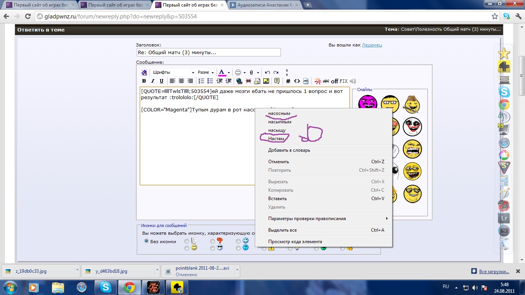Click the italic formatting icon

pos(153,81)
